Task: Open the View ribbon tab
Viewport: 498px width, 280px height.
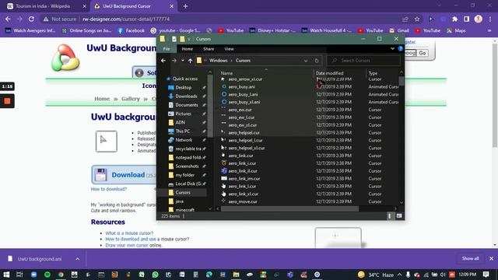Action: click(x=229, y=49)
